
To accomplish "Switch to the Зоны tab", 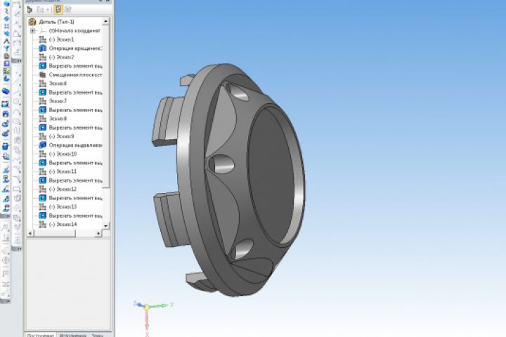I will (98, 335).
